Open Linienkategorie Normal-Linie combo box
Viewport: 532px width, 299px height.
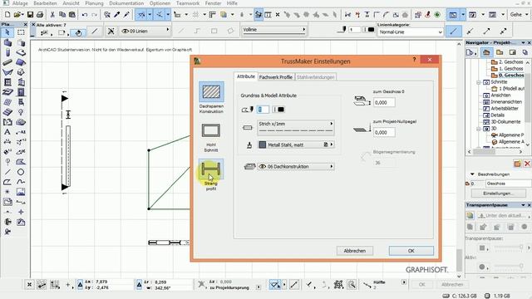[x=411, y=32]
